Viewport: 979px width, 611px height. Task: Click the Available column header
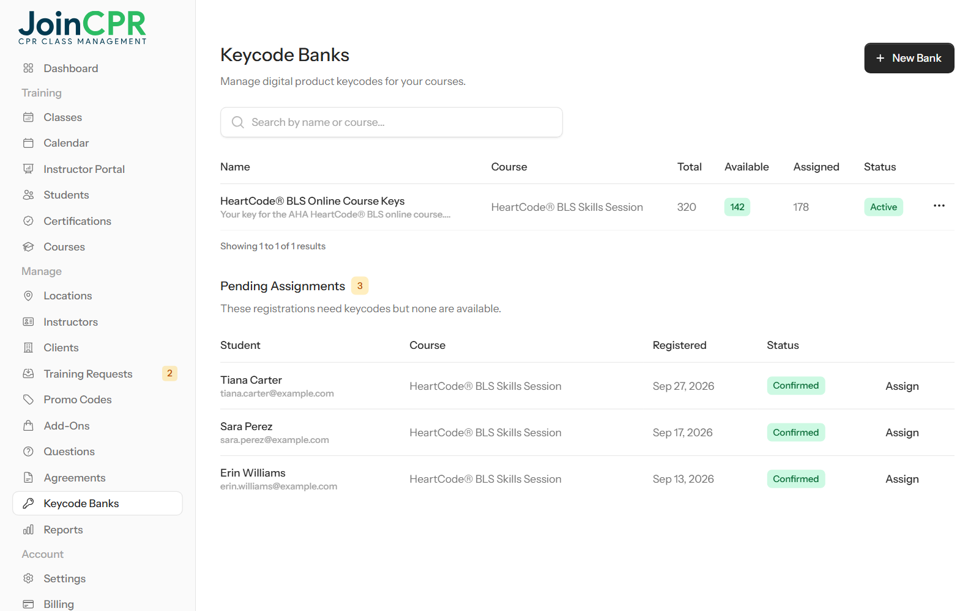pyautogui.click(x=746, y=167)
